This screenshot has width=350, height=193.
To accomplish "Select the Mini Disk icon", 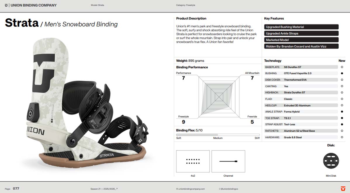I will point(331,160).
